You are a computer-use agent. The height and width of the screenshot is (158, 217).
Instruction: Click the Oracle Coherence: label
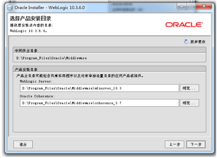point(37,96)
